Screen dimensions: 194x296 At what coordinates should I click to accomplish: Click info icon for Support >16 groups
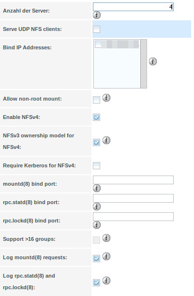(x=106, y=238)
